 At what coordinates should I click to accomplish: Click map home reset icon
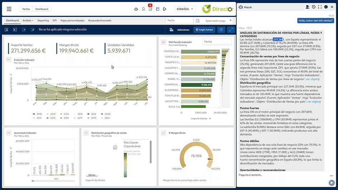115,147
